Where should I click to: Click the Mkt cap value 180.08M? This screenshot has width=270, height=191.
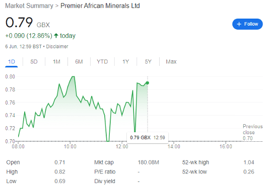pos(149,162)
